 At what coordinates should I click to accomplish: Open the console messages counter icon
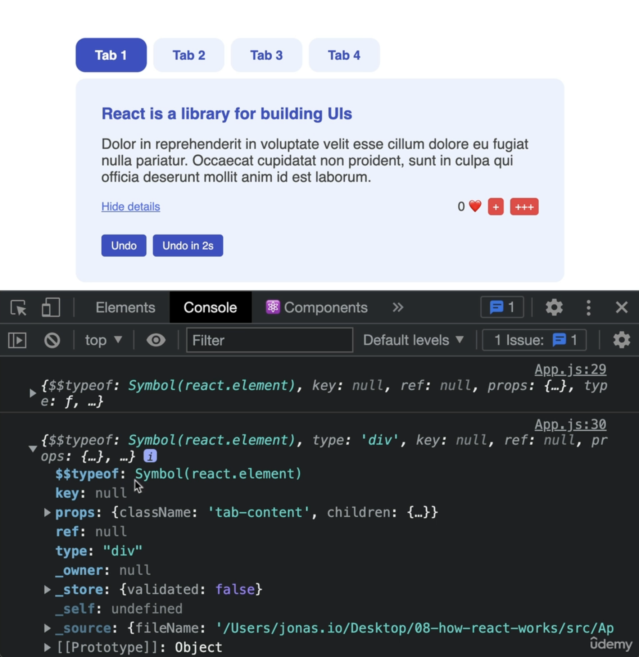[x=502, y=307]
